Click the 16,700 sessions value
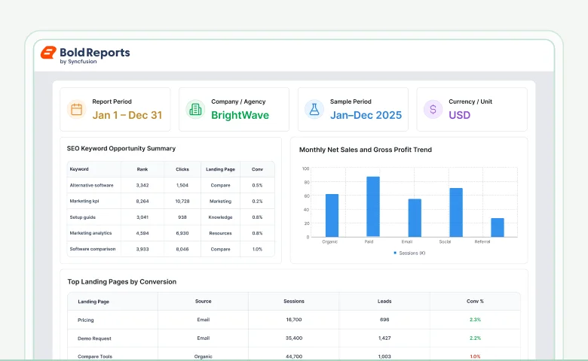The width and height of the screenshot is (588, 361). pos(294,320)
